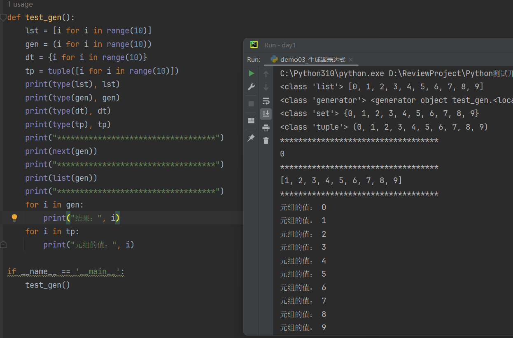Image resolution: width=513 pixels, height=338 pixels.
Task: Click the 'print(type(tp), tp)' line
Action: [x=68, y=125]
